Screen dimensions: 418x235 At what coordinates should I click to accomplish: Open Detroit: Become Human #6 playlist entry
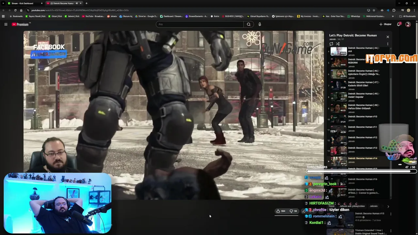click(359, 74)
